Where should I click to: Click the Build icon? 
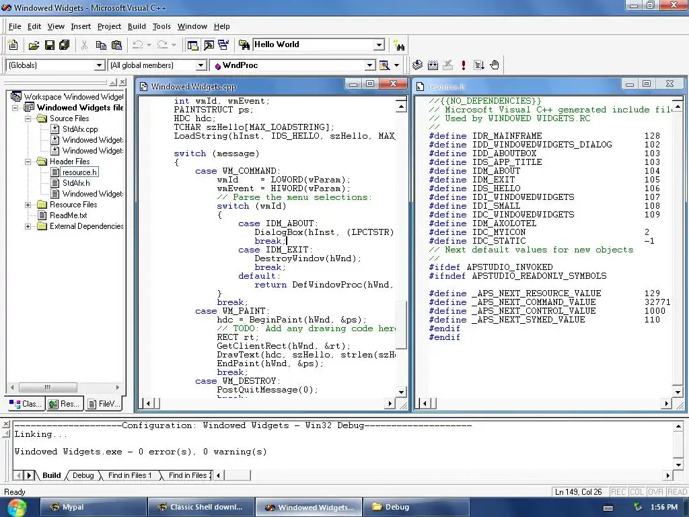(433, 65)
